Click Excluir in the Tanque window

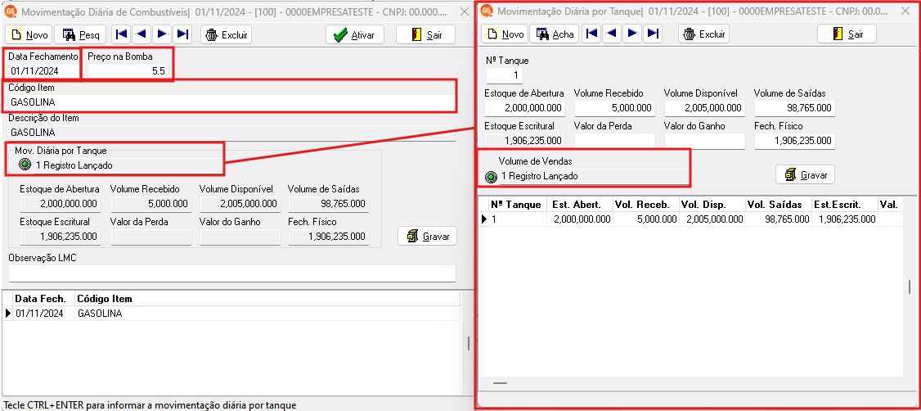[703, 34]
